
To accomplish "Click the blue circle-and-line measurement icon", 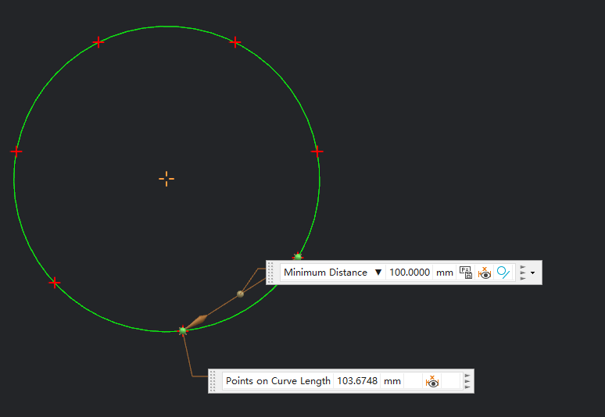I will coord(503,273).
